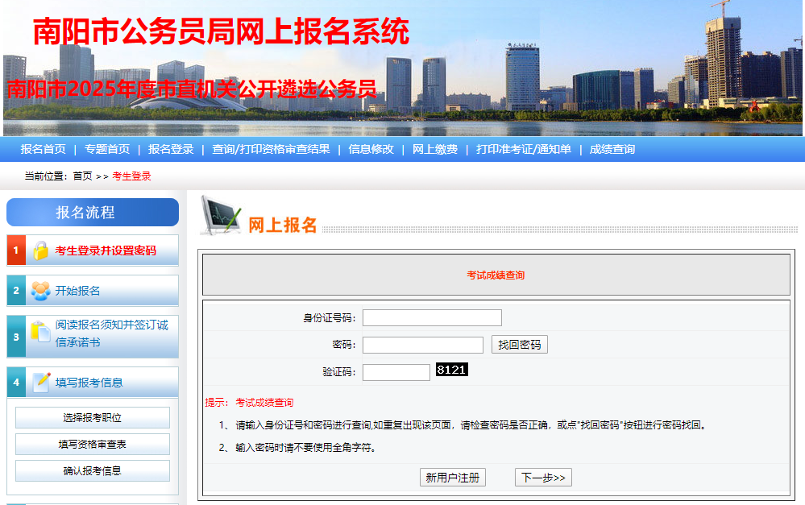
Task: Click the 首页 breadcrumb link
Action: coord(82,176)
